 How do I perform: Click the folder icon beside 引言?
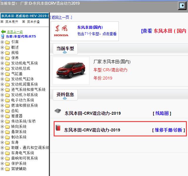point(7,42)
